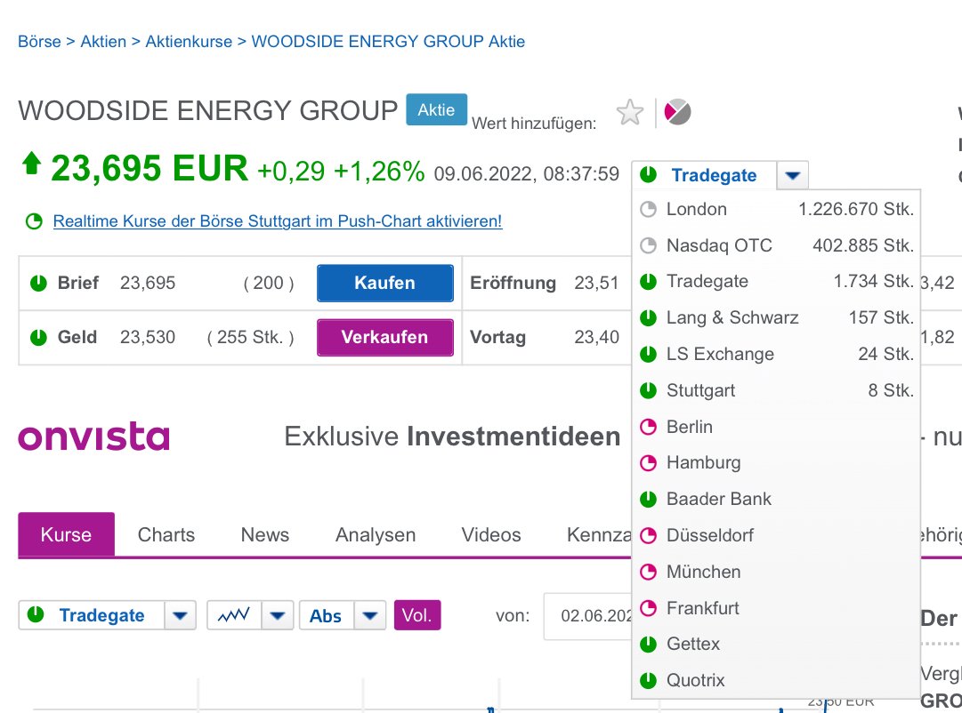
Task: Open the Charts tab
Action: pyautogui.click(x=166, y=534)
